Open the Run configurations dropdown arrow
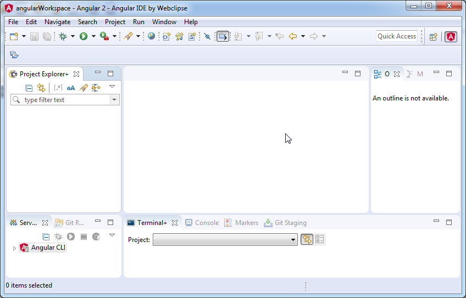 93,36
